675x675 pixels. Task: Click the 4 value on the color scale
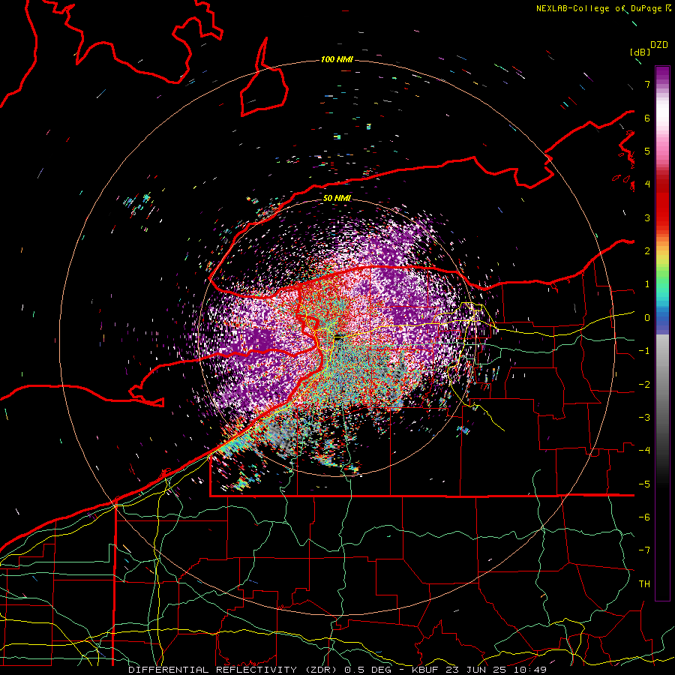point(647,184)
